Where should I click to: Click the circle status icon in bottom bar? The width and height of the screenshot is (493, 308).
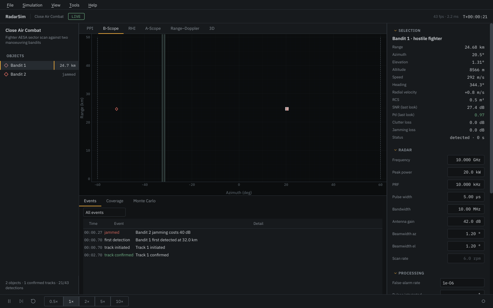(x=483, y=301)
